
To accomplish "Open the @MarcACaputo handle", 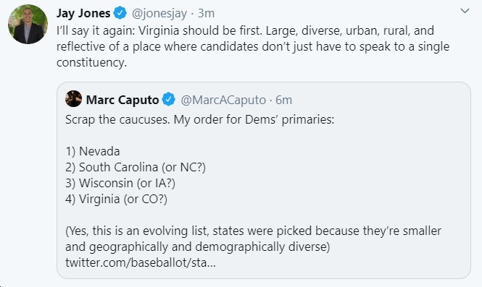I will click(223, 100).
